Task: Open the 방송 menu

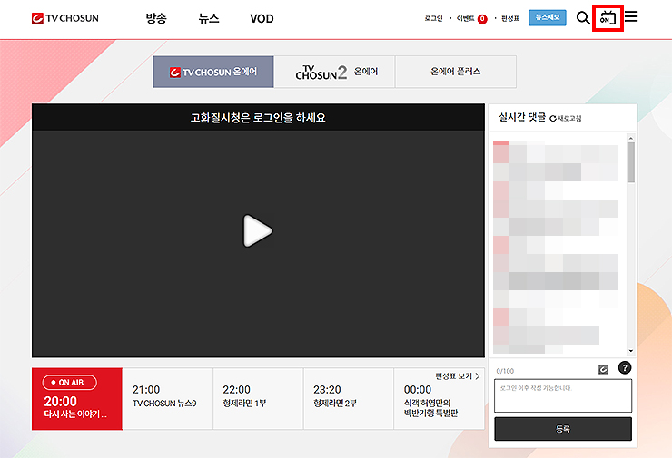Action: 156,18
